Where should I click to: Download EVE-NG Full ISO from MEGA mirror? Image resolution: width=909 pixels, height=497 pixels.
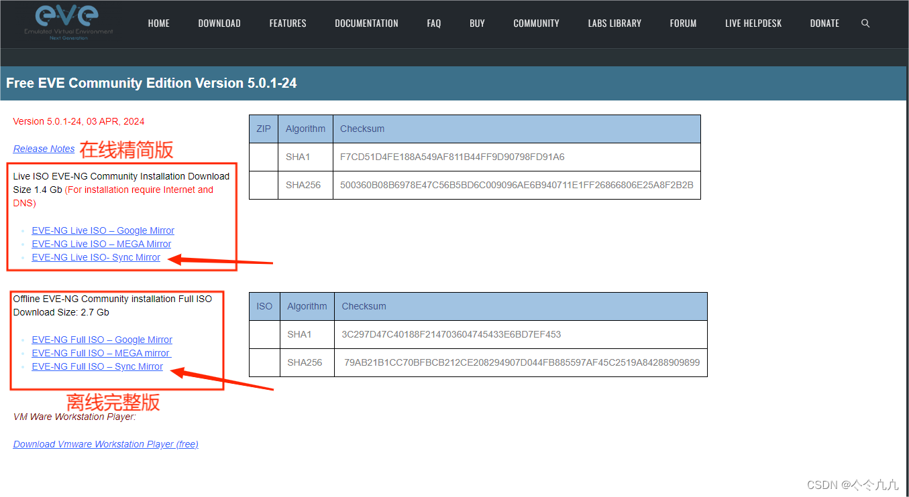pyautogui.click(x=101, y=353)
